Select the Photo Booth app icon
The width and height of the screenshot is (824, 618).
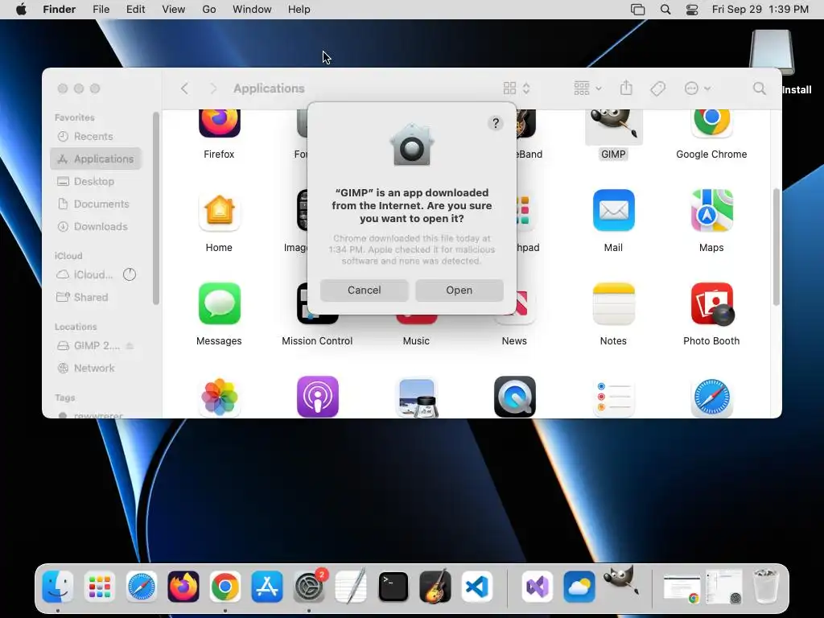(x=712, y=303)
